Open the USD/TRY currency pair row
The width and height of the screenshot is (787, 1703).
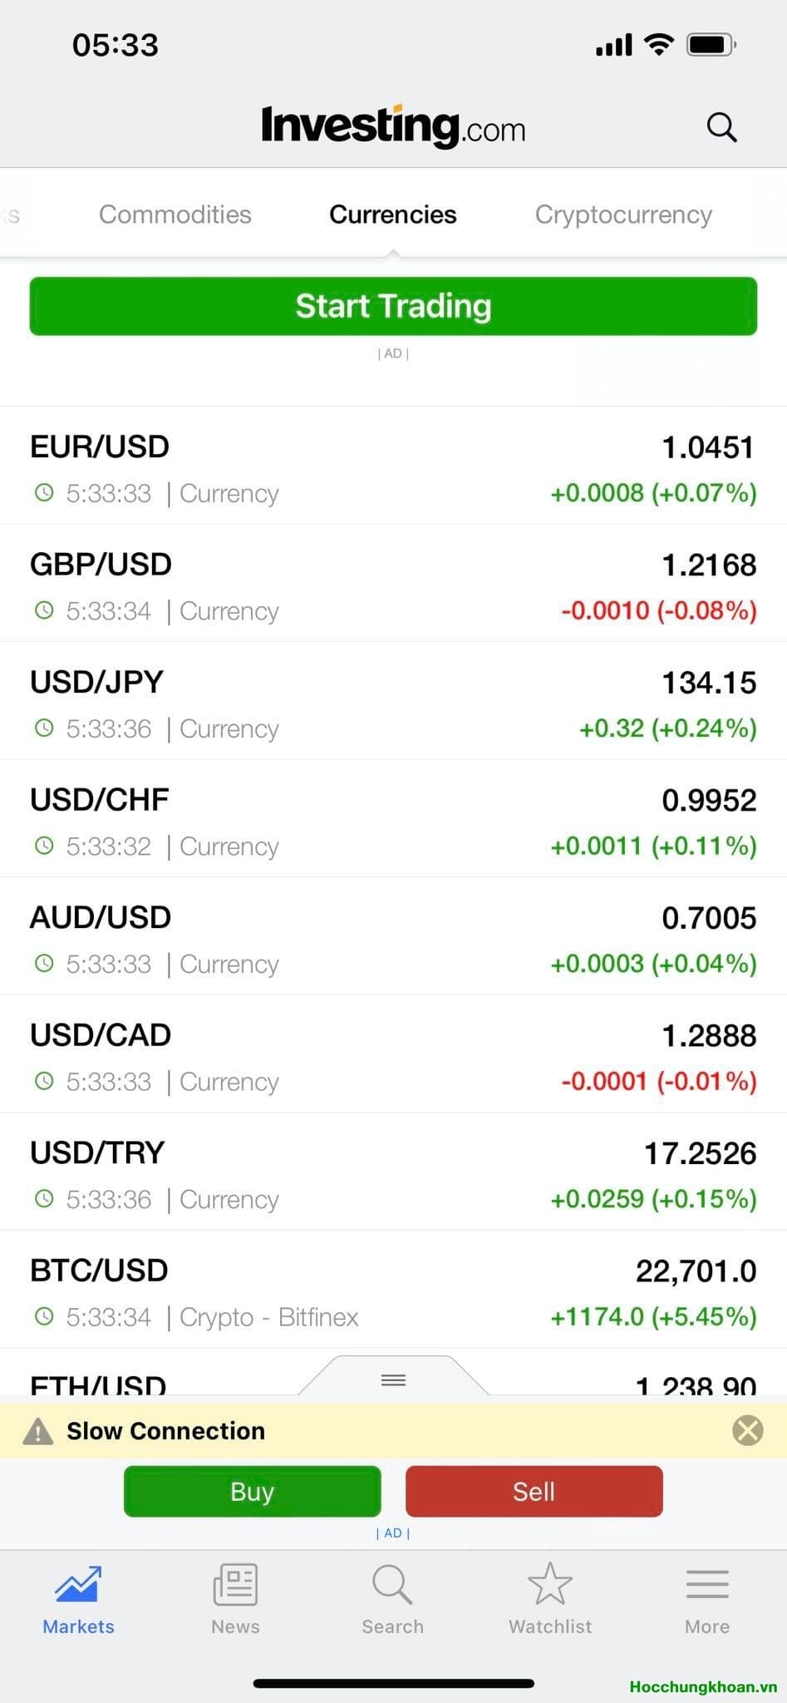393,1172
